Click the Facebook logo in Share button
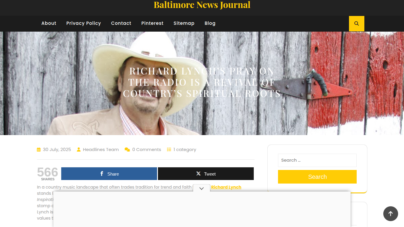 click(102, 174)
